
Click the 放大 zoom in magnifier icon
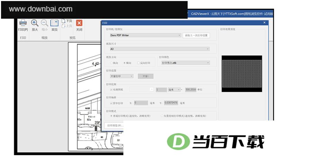35,23
